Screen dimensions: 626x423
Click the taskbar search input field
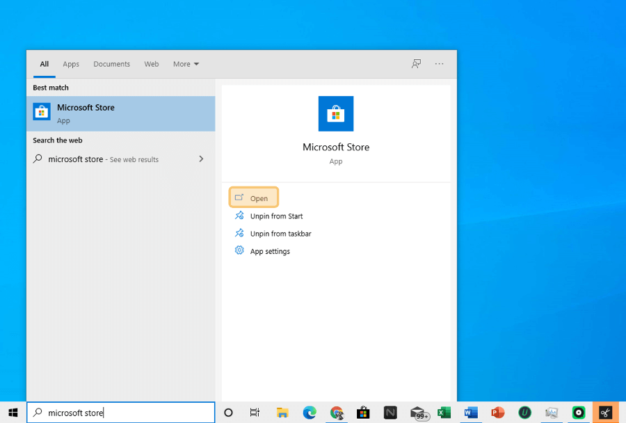(x=120, y=412)
